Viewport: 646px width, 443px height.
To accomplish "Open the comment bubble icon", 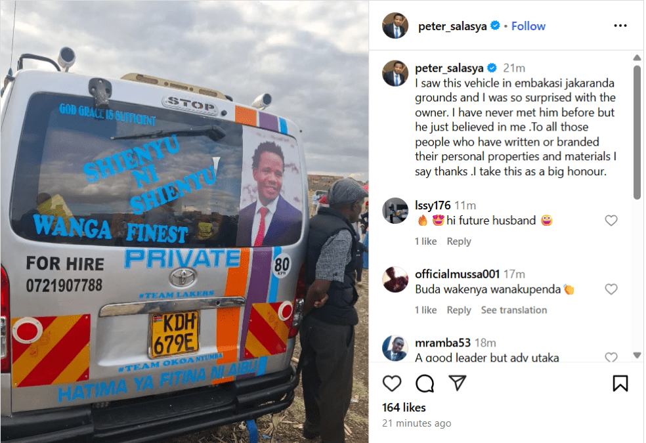I will 424,383.
